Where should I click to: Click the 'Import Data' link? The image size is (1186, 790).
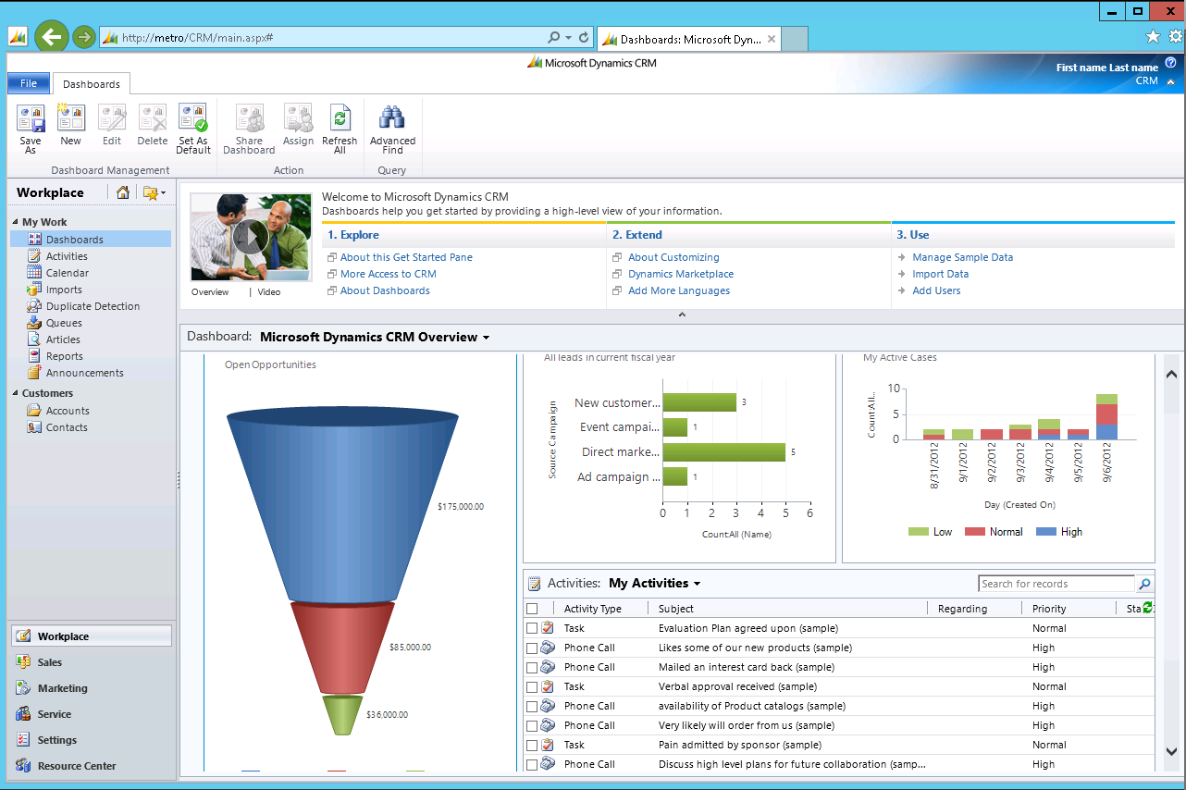coord(940,274)
